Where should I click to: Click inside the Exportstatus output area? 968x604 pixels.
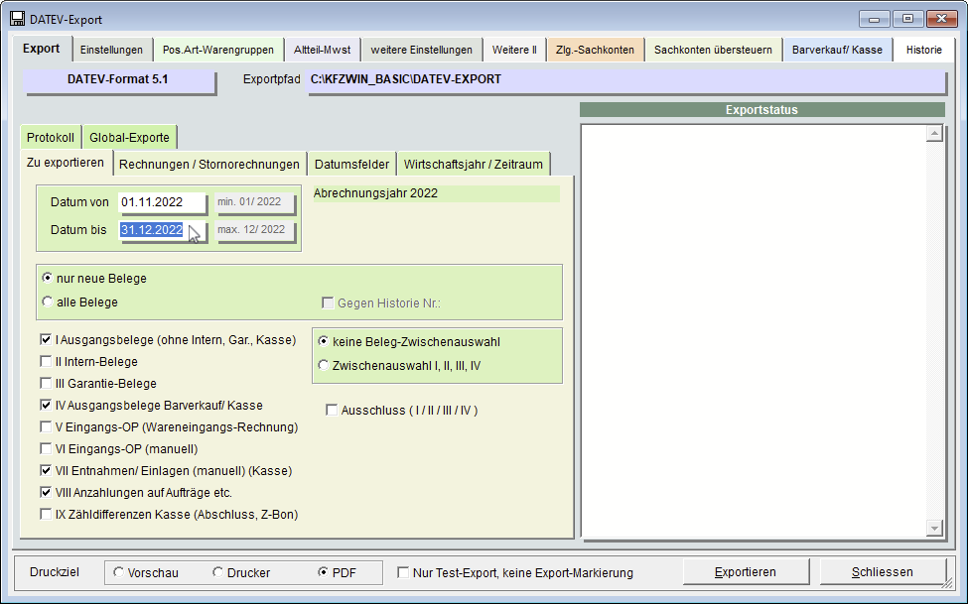click(x=754, y=330)
